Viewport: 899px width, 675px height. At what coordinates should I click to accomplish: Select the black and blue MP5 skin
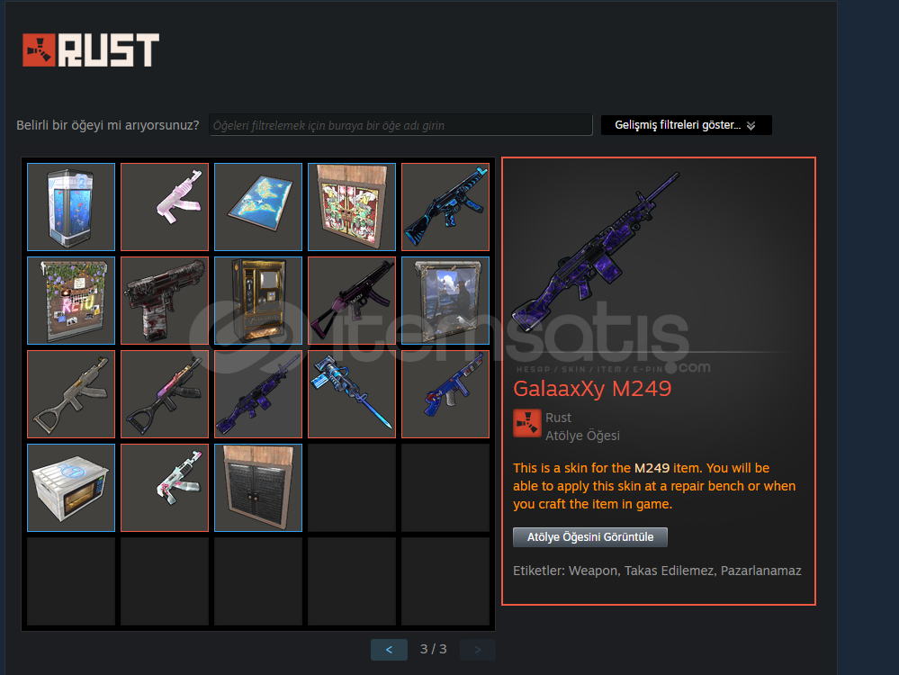click(x=445, y=207)
